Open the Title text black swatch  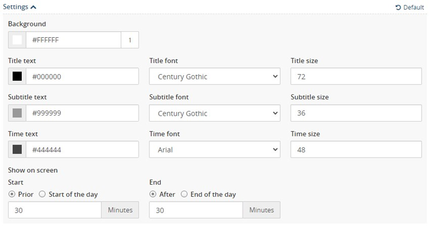pos(17,76)
